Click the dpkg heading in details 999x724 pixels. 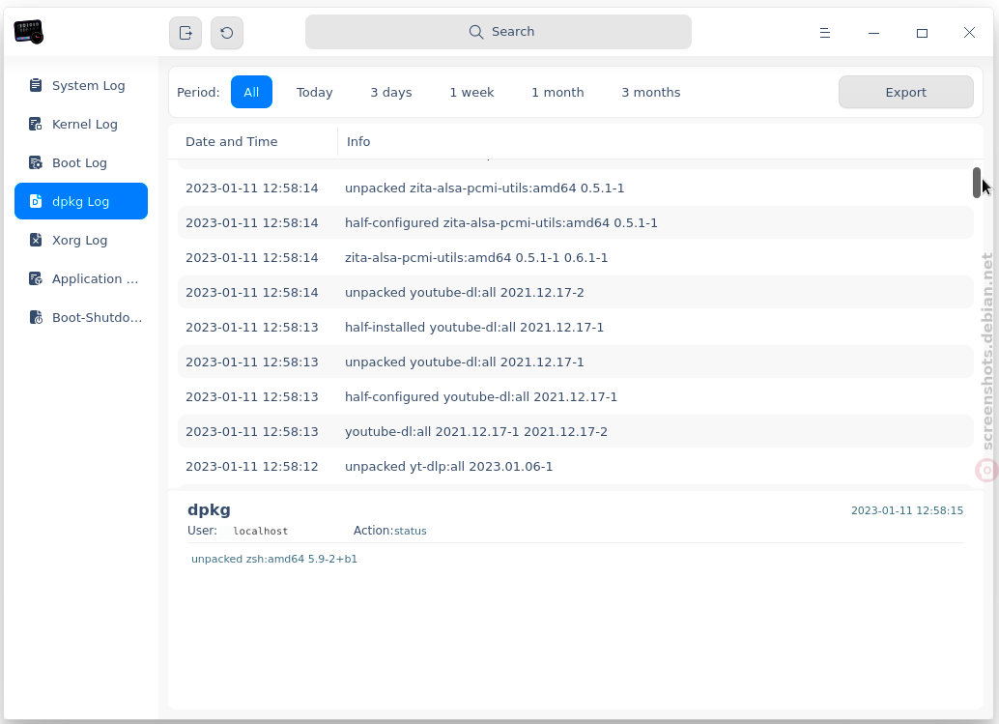(x=209, y=509)
